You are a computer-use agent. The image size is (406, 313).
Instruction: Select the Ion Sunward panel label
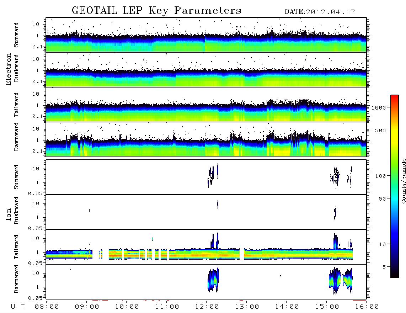(x=16, y=177)
